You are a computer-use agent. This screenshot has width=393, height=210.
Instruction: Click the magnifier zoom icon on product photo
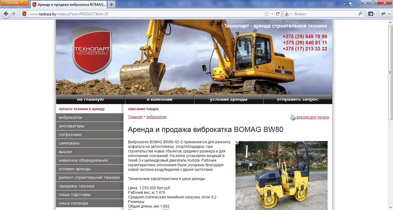coord(237,143)
